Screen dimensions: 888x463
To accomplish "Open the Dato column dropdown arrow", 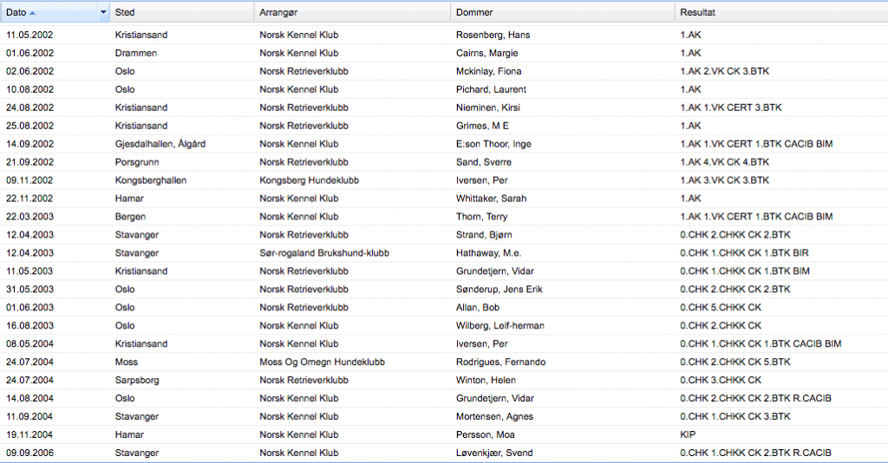I will 103,12.
